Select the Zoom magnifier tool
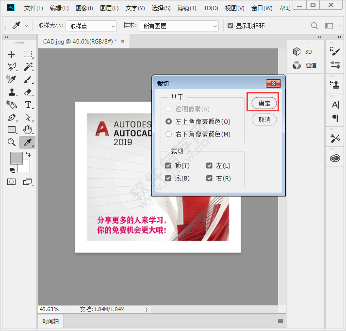 point(12,142)
